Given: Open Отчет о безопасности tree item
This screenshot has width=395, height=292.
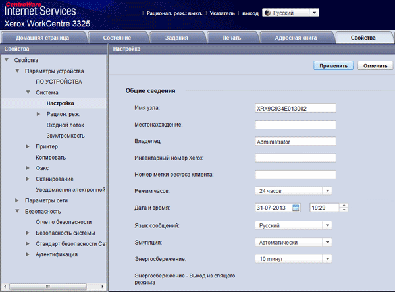Looking at the screenshot, I should (x=64, y=222).
